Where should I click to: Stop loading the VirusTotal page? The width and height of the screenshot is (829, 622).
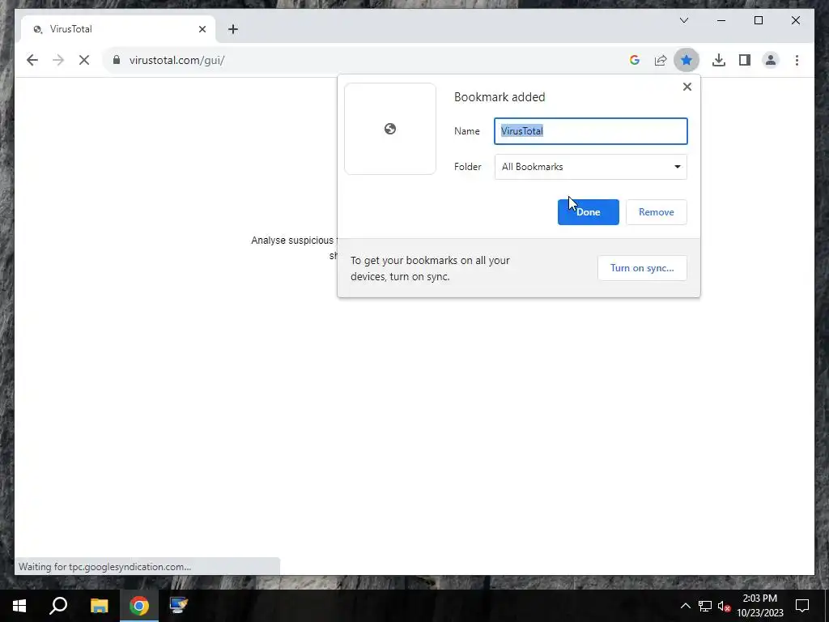(x=84, y=60)
